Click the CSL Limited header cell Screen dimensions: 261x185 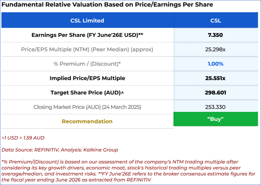pyautogui.click(x=87, y=21)
